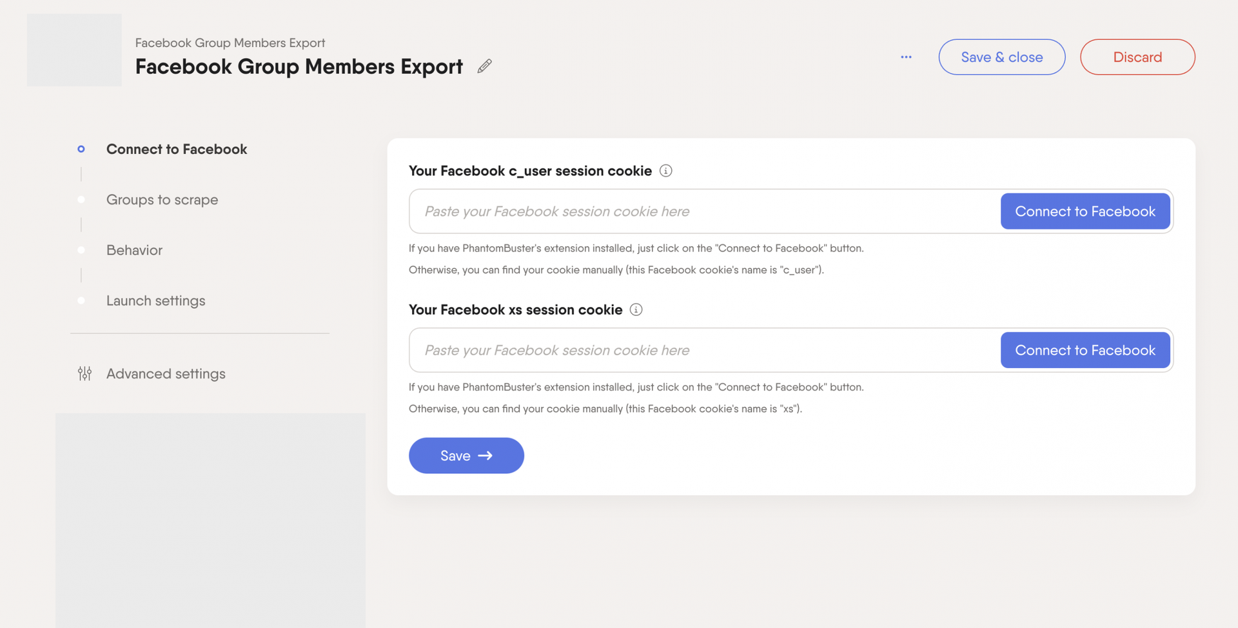This screenshot has height=628, width=1238.
Task: Click help text mentioning cookie name "xs"
Action: (605, 409)
